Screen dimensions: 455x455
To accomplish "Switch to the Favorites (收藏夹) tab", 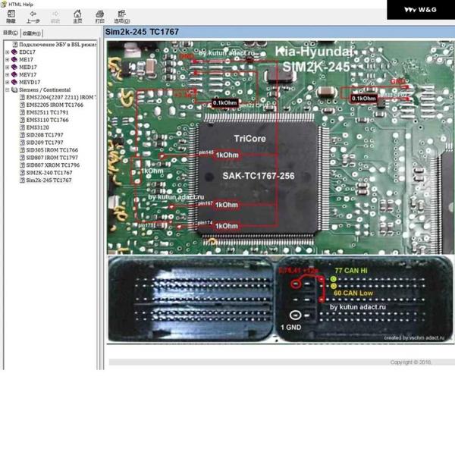I will pyautogui.click(x=32, y=33).
